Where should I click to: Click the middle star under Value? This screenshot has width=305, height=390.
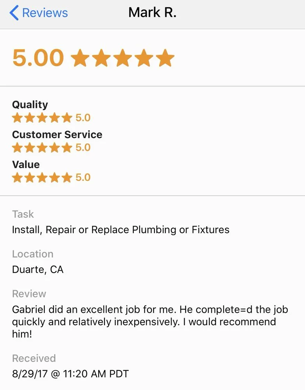(x=42, y=177)
